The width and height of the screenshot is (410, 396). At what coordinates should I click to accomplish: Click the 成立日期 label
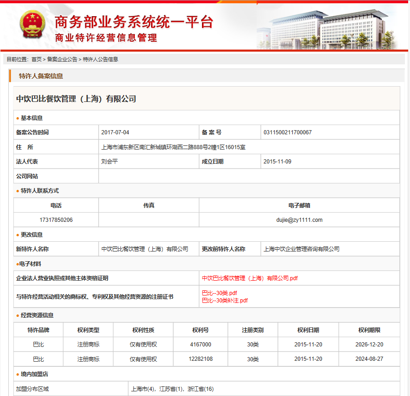click(x=212, y=162)
